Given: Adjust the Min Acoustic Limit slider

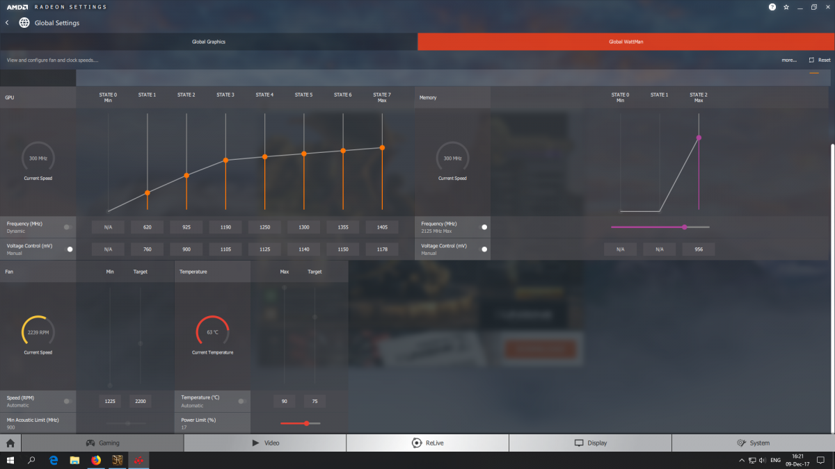Looking at the screenshot, I should 126,423.
